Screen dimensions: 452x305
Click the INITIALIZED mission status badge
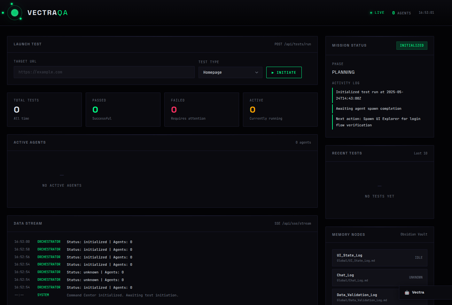(x=412, y=45)
